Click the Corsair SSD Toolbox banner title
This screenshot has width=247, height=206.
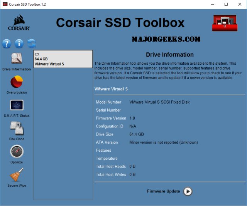pyautogui.click(x=120, y=23)
